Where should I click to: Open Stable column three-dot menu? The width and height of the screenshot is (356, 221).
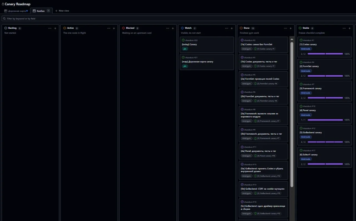pos(345,28)
